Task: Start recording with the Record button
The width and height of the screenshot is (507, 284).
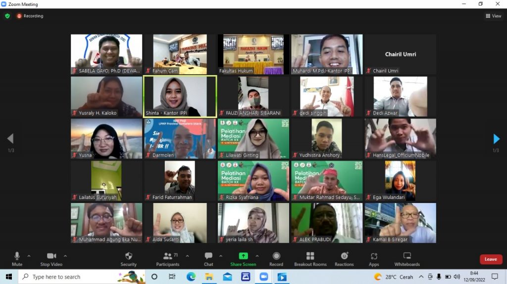Action: pyautogui.click(x=276, y=259)
